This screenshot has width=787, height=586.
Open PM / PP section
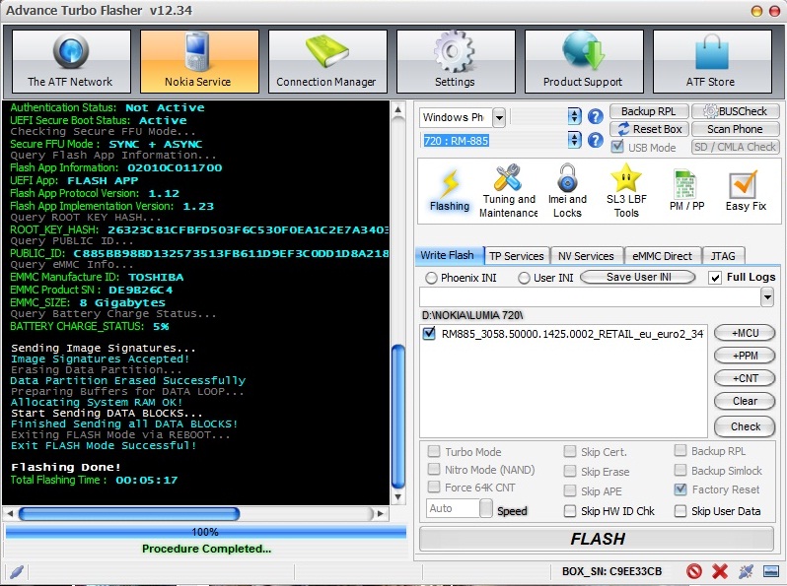(686, 191)
